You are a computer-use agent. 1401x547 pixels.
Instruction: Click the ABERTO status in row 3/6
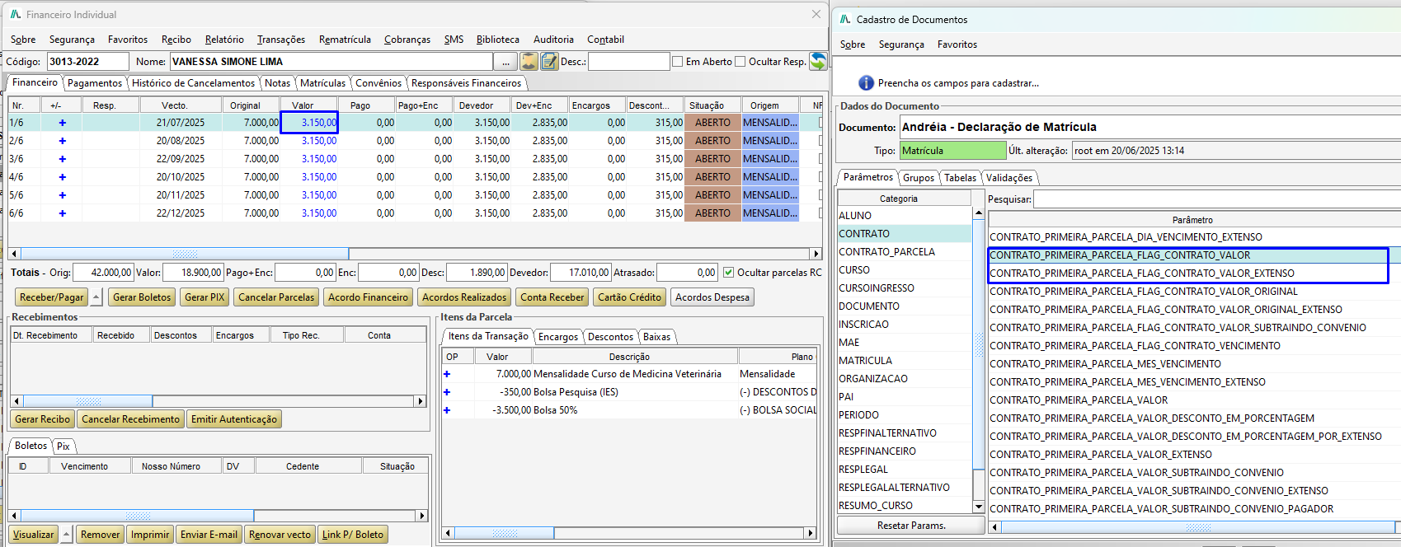point(712,159)
